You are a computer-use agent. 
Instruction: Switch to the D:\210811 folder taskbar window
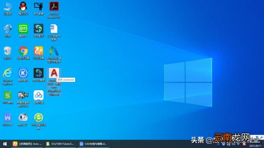click(61, 144)
